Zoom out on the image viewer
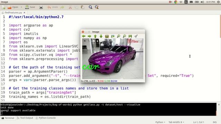The height and width of the screenshot is (124, 221). 124,36
